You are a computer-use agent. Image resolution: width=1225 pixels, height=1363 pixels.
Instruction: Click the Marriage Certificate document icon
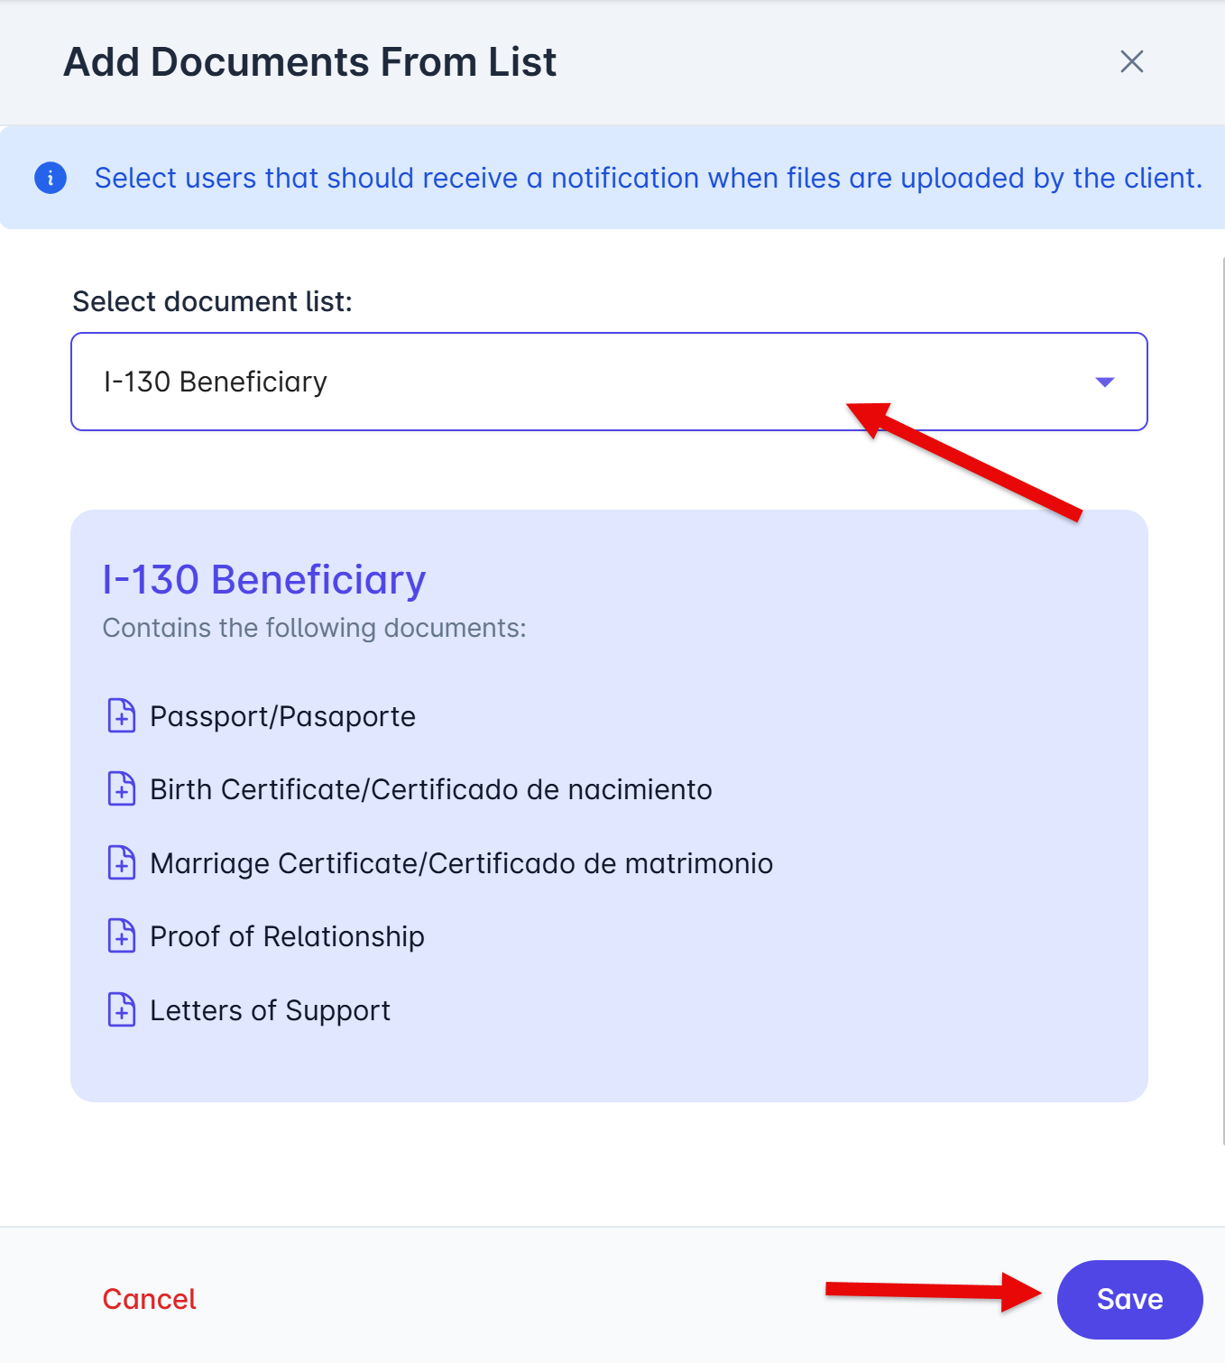click(x=122, y=862)
